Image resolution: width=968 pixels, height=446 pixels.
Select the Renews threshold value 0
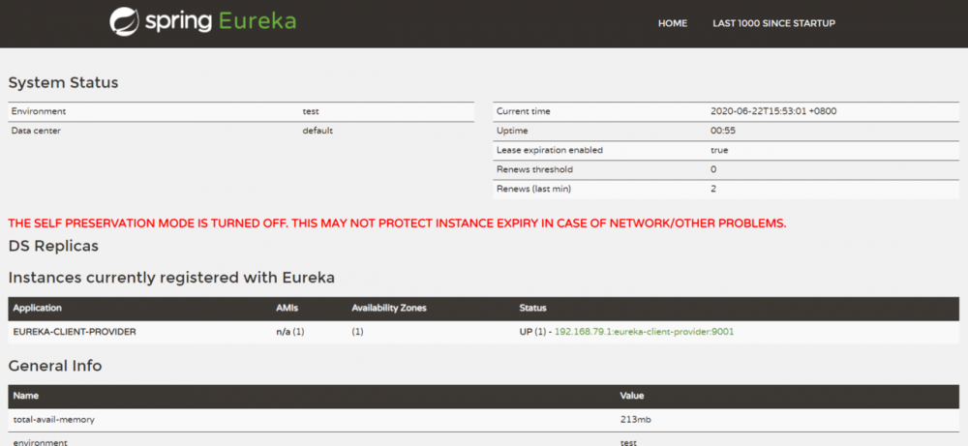coord(713,169)
